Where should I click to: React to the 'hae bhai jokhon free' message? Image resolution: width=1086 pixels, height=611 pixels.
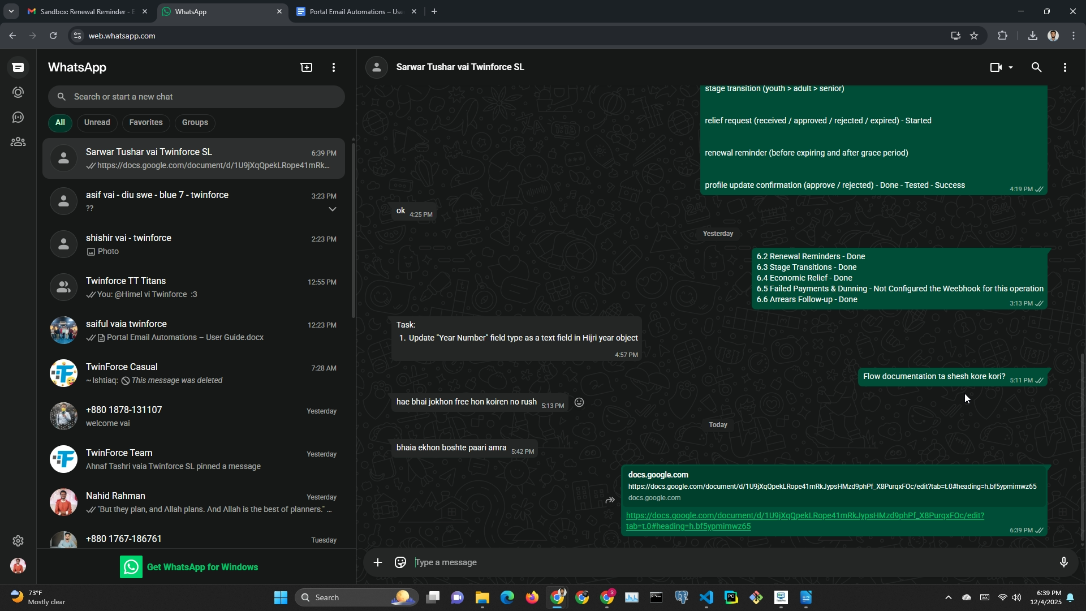click(x=579, y=402)
